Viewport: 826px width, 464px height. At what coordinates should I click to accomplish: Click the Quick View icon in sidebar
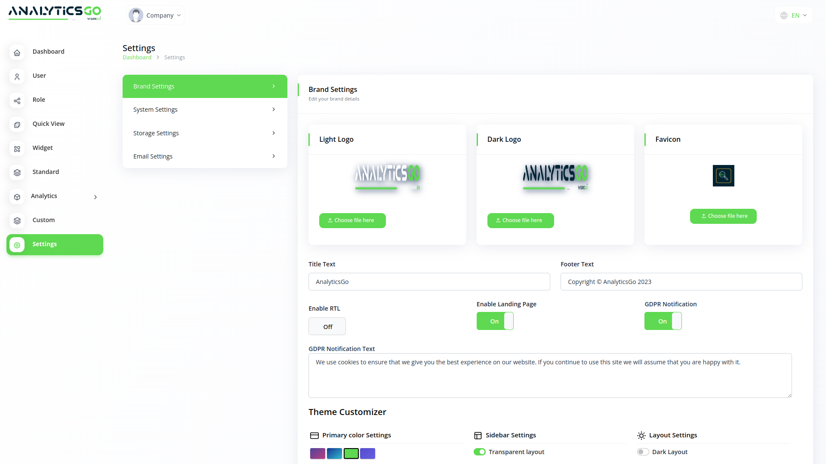click(17, 125)
